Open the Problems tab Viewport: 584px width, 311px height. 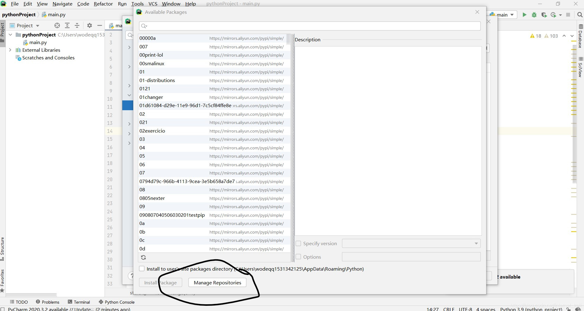(x=47, y=302)
